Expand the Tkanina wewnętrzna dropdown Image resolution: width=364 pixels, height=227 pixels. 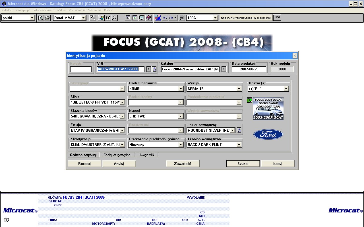point(239,145)
